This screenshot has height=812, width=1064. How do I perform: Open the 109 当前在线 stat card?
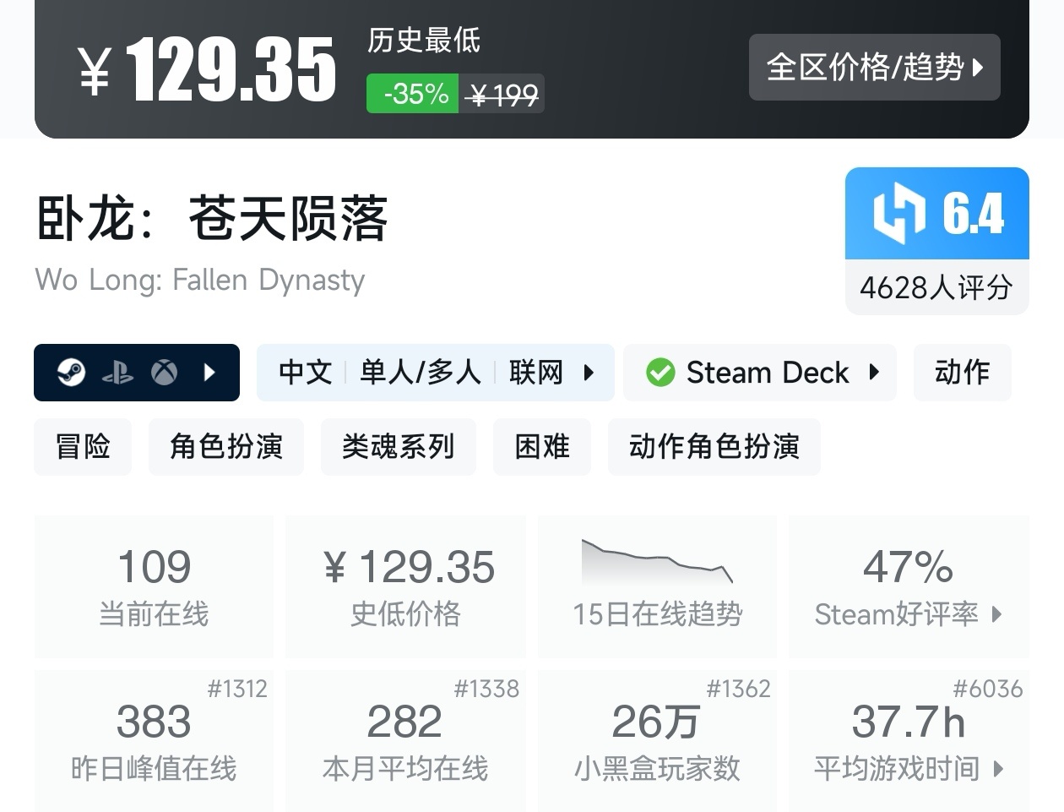(x=154, y=586)
